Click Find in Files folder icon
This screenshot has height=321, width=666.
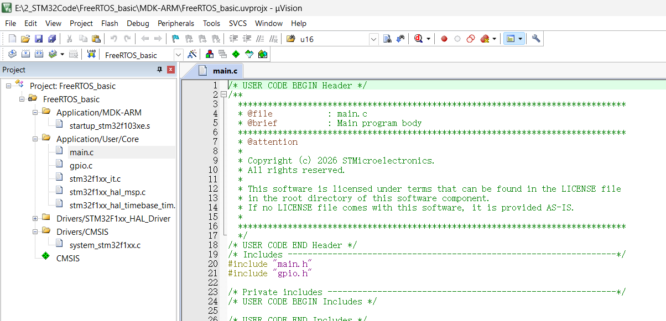291,39
